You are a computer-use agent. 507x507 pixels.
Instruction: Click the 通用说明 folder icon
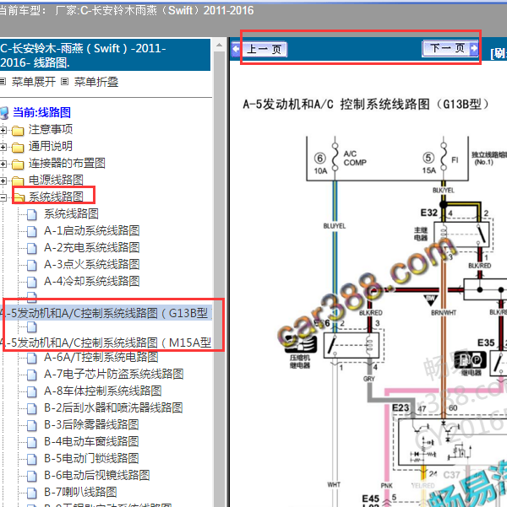(18, 148)
